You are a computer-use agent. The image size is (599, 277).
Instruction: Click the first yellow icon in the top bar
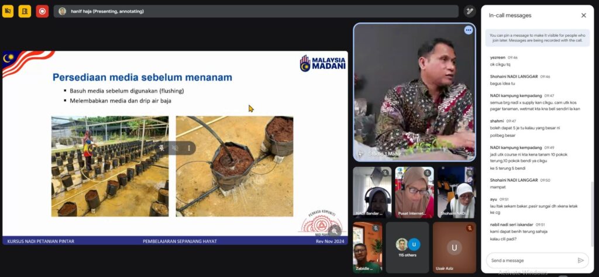(8, 11)
